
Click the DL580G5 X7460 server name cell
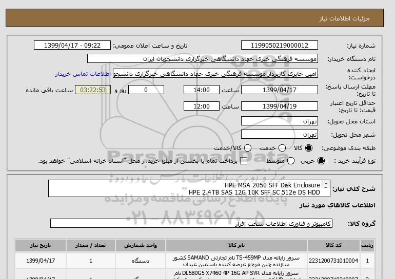tap(236, 274)
